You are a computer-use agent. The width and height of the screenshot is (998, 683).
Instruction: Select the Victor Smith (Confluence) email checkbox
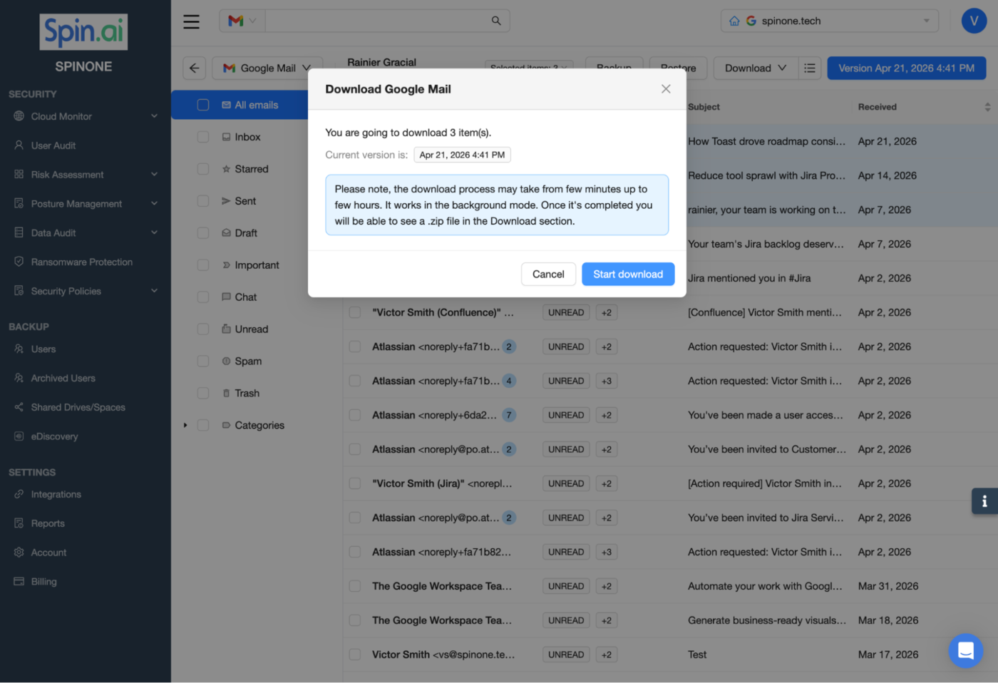point(355,312)
